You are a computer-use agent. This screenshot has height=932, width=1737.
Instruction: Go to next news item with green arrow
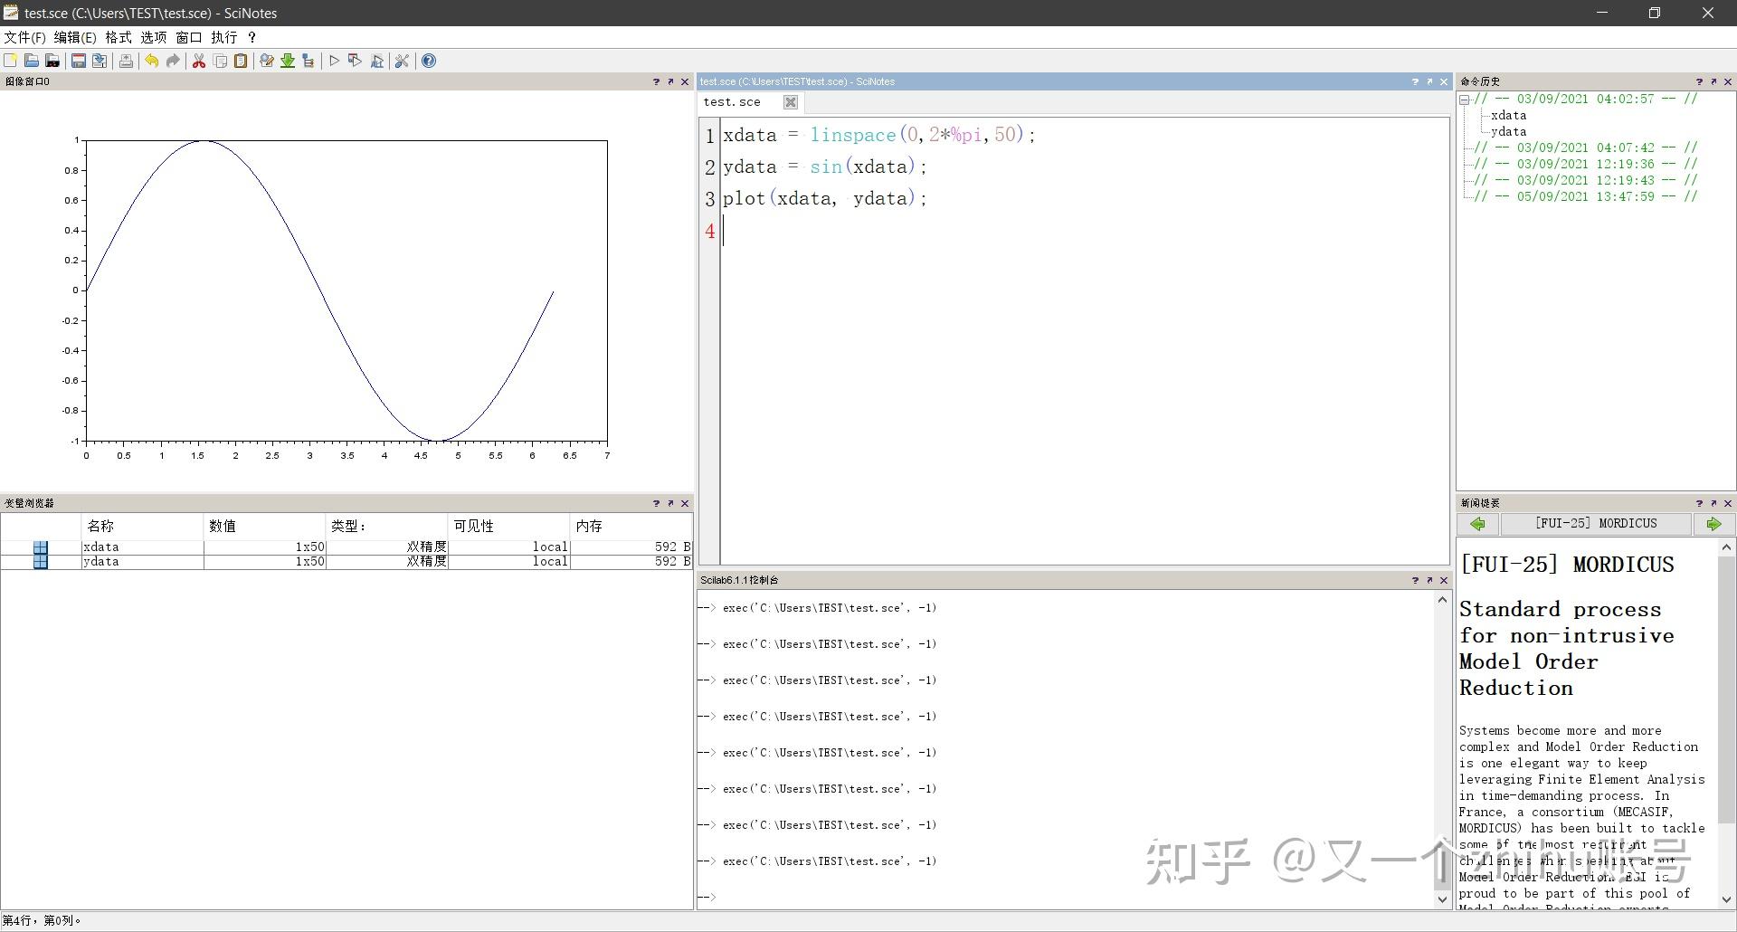coord(1713,524)
